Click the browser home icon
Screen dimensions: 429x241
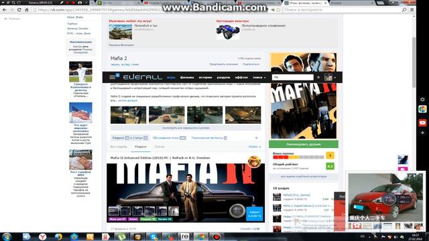pyautogui.click(x=27, y=10)
